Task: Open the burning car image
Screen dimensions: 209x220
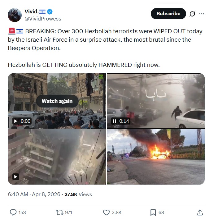Action: tap(156, 157)
